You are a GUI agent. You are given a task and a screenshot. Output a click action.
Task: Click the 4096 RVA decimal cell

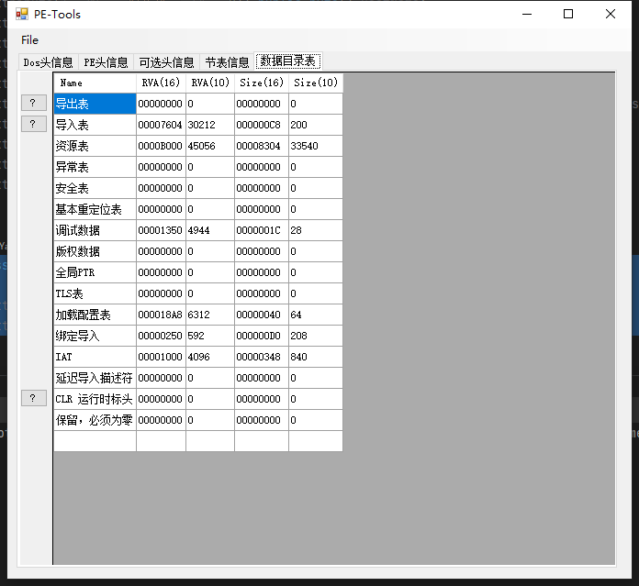coord(210,357)
